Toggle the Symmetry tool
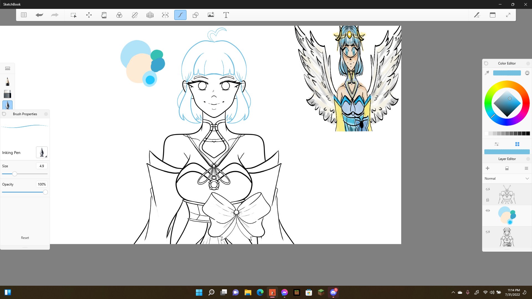Screen dimensions: 532x299 coord(165,15)
